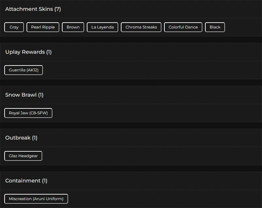Click the Glaz Headgear tag

click(23, 156)
